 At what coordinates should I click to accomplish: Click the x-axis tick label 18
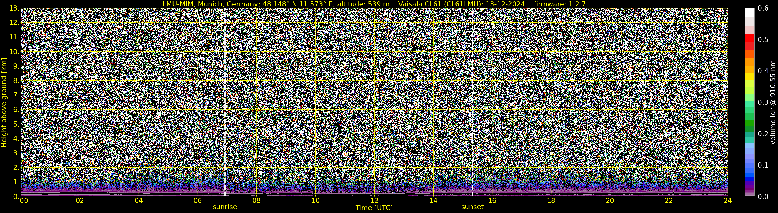[551, 201]
